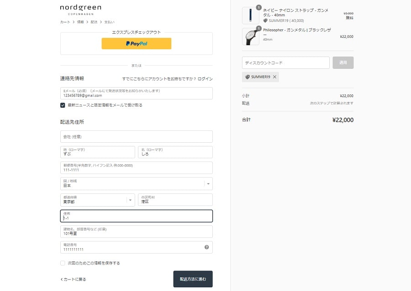Click the navy nylon strap thumbnail
Viewport: 411px width, 291px height.
pyautogui.click(x=251, y=16)
